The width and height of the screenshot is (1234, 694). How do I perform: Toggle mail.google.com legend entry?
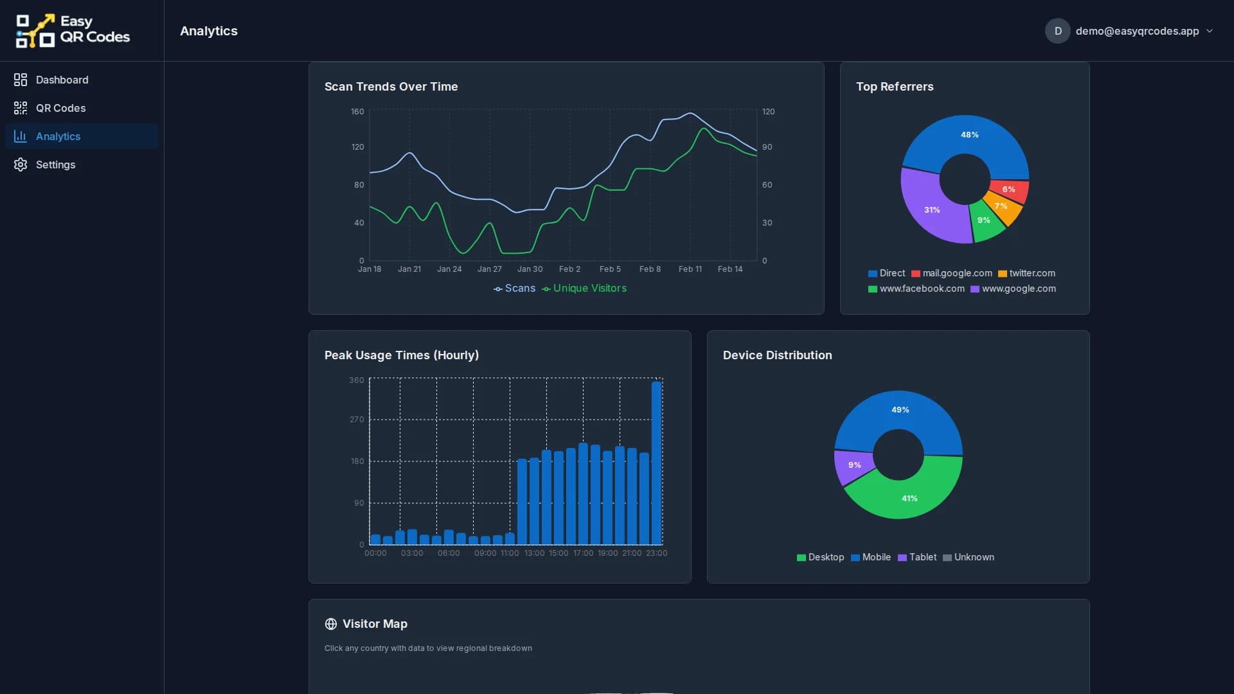(952, 273)
